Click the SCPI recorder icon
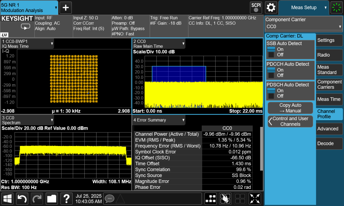The image size is (344, 206). pyautogui.click(x=256, y=7)
